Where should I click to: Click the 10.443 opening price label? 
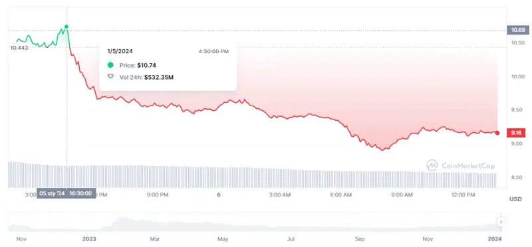pos(19,47)
